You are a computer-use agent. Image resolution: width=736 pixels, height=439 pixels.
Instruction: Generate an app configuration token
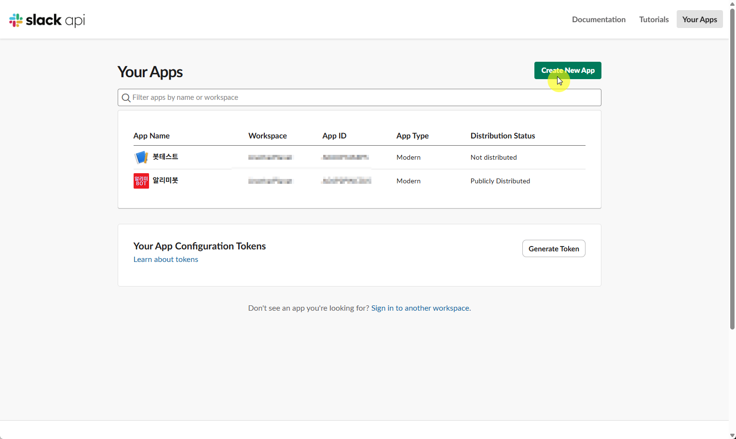(x=554, y=248)
